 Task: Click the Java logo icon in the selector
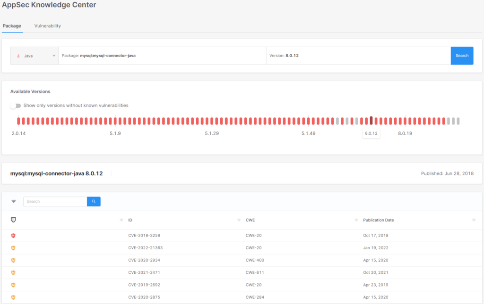tap(18, 56)
